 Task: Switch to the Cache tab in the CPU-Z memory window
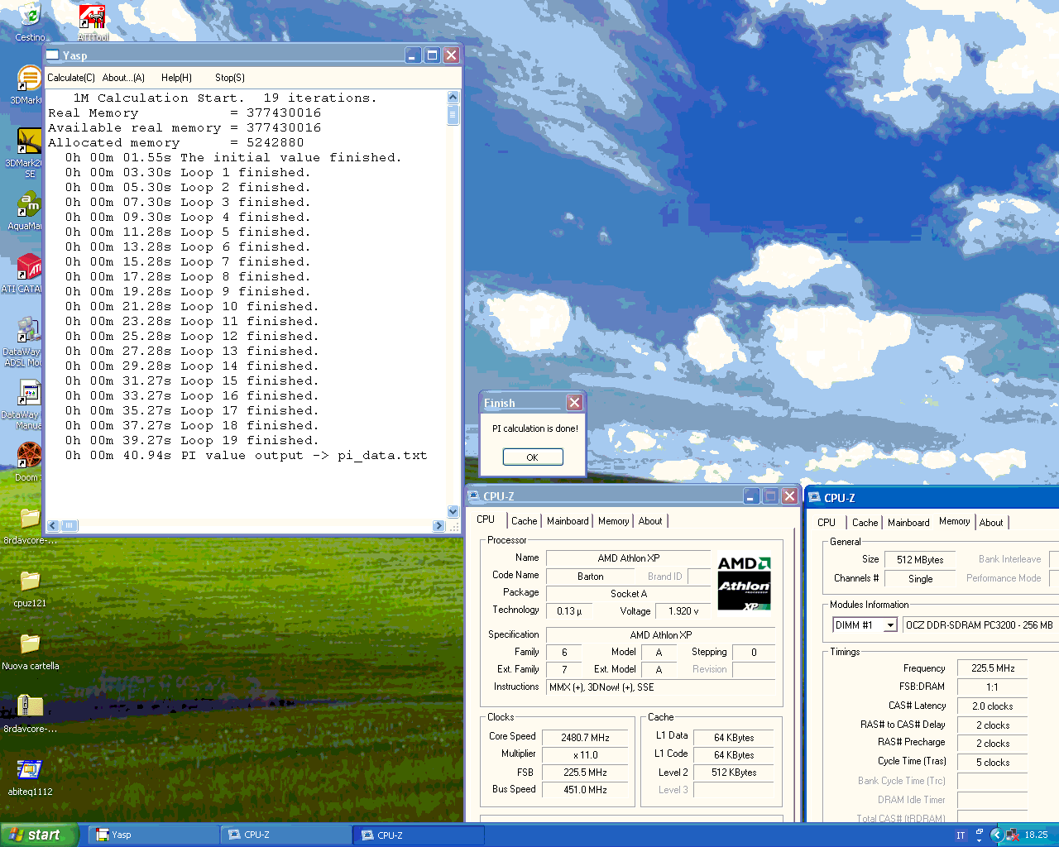click(x=865, y=523)
